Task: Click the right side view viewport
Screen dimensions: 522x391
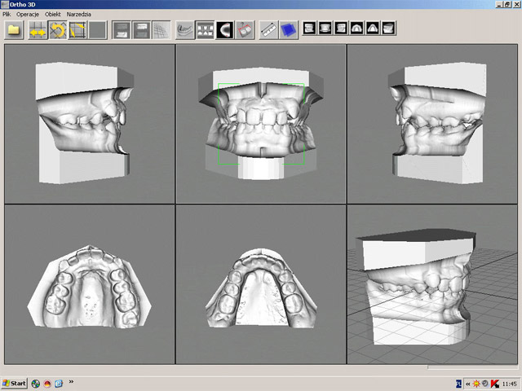Action: pyautogui.click(x=90, y=124)
